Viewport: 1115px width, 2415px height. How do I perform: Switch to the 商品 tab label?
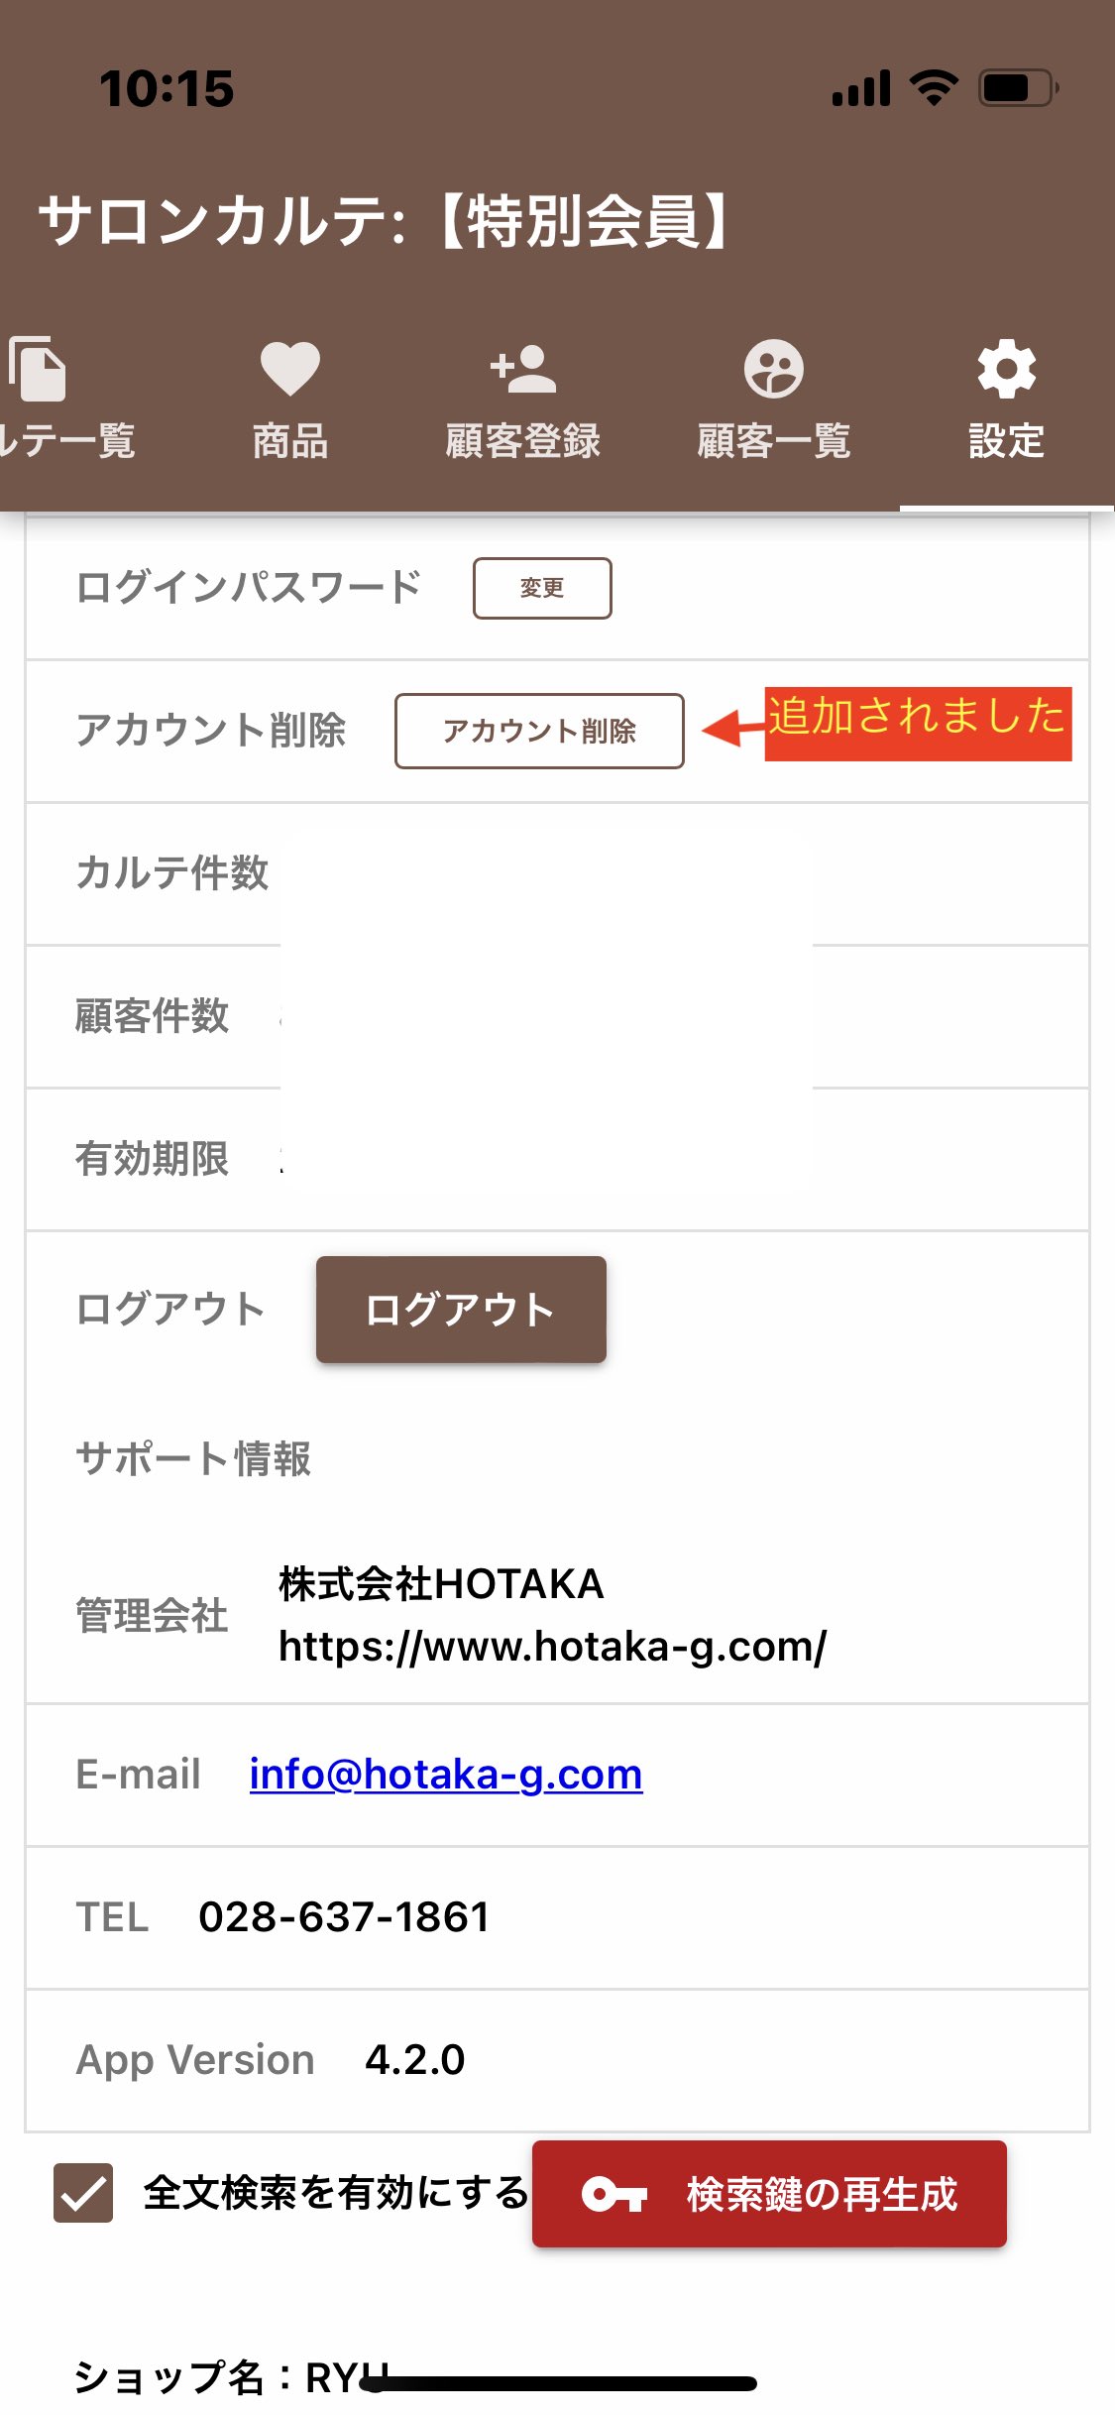click(x=290, y=441)
